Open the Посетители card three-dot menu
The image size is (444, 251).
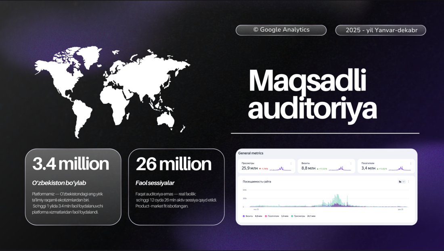pos(410,163)
